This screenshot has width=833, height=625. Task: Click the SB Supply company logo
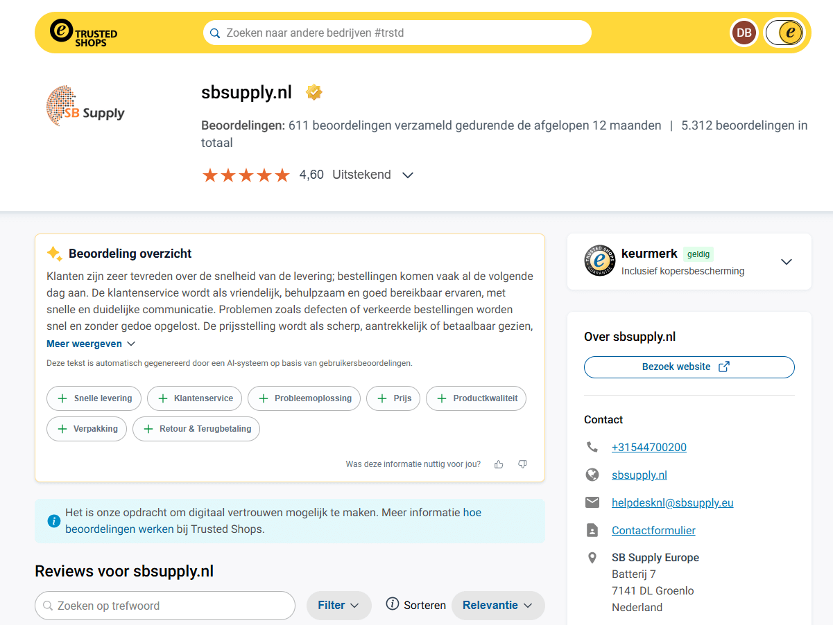pos(85,106)
